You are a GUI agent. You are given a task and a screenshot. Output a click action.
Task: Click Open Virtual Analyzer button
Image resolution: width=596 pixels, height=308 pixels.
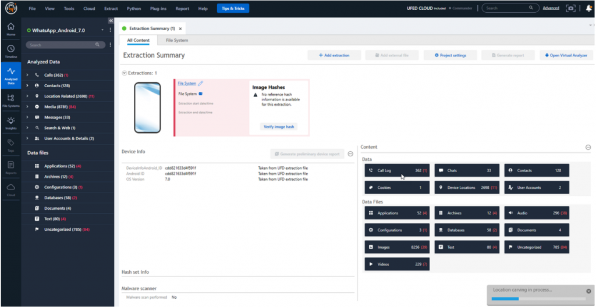[x=566, y=55]
